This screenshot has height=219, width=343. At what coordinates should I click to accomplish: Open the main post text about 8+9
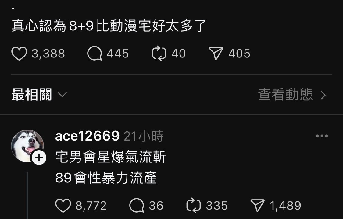point(109,26)
